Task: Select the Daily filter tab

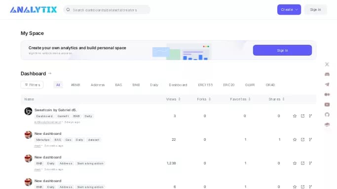Action: tap(154, 85)
